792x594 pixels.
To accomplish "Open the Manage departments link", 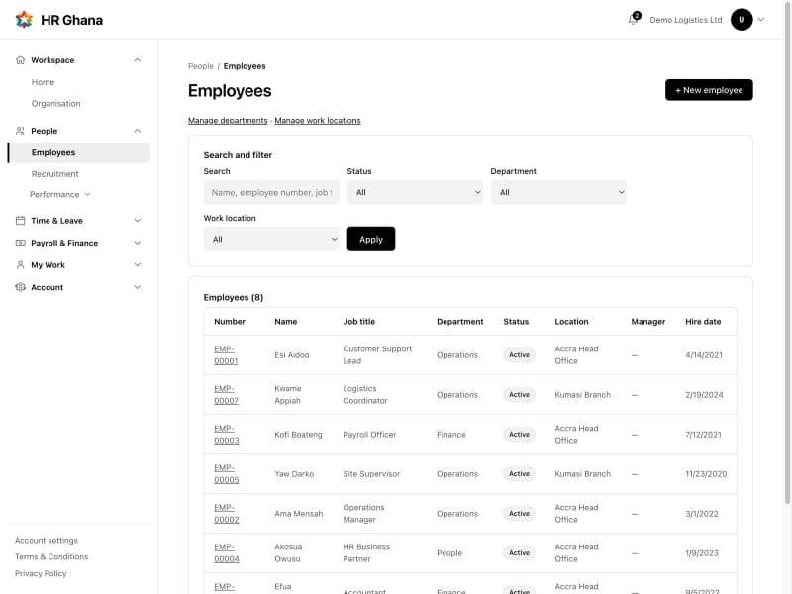I will coord(228,120).
